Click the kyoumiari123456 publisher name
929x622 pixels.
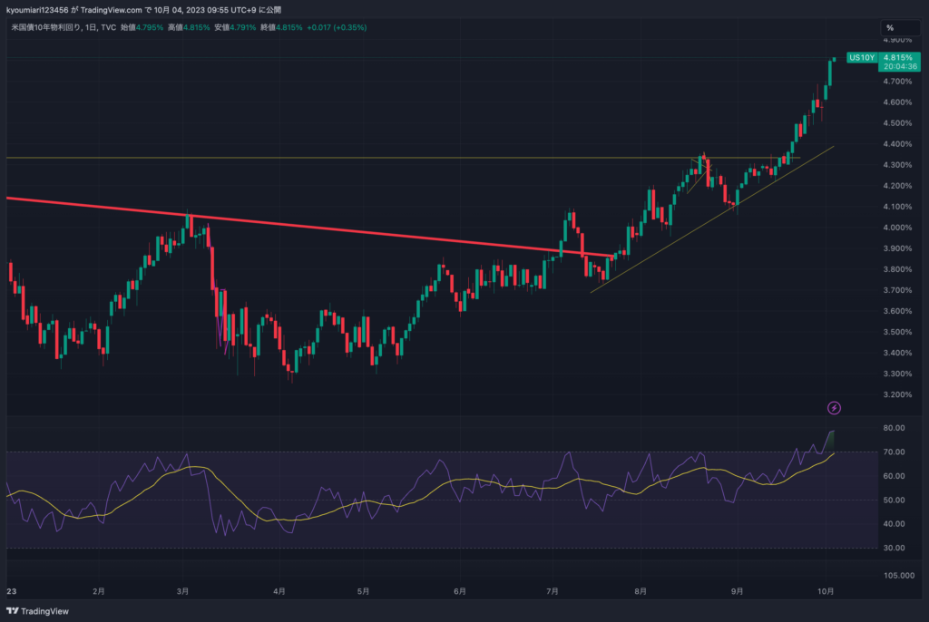point(37,9)
